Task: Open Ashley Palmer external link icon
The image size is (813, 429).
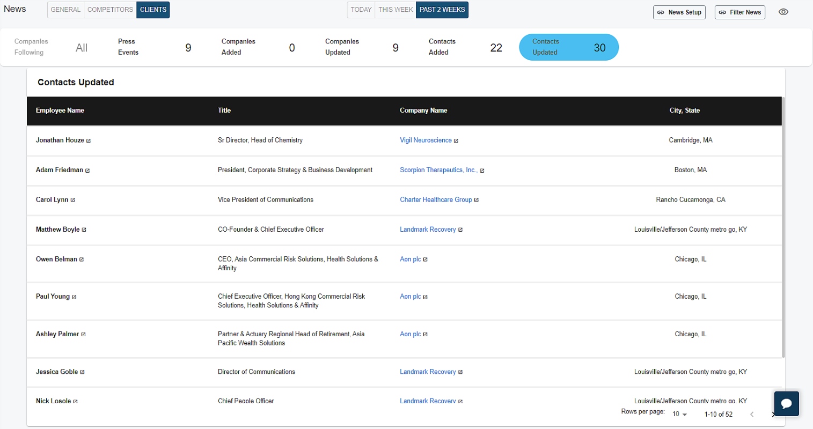Action: point(83,335)
